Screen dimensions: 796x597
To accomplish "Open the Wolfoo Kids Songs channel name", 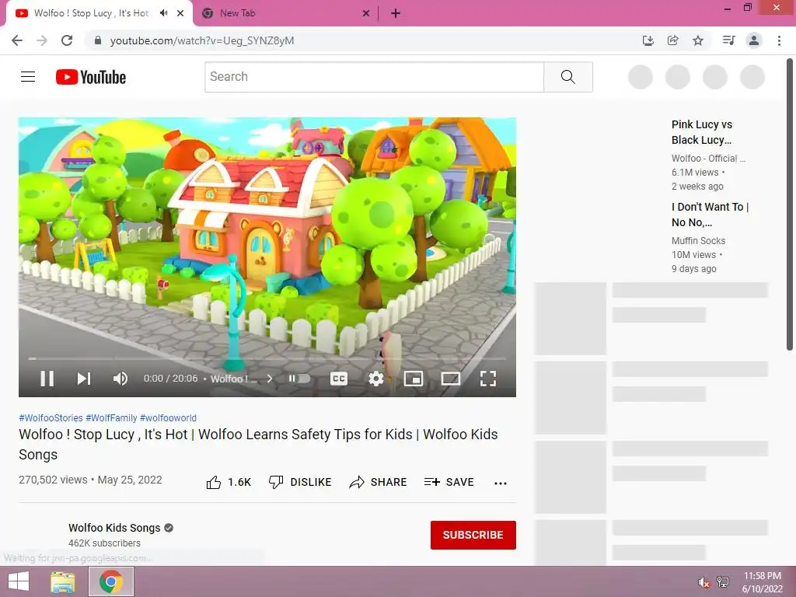I will click(114, 528).
